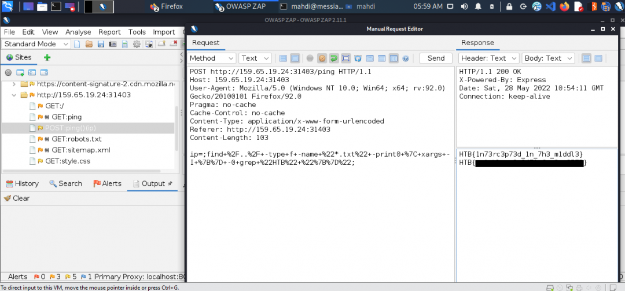Open the Tools menu
Image resolution: width=625 pixels, height=291 pixels.
click(x=137, y=32)
